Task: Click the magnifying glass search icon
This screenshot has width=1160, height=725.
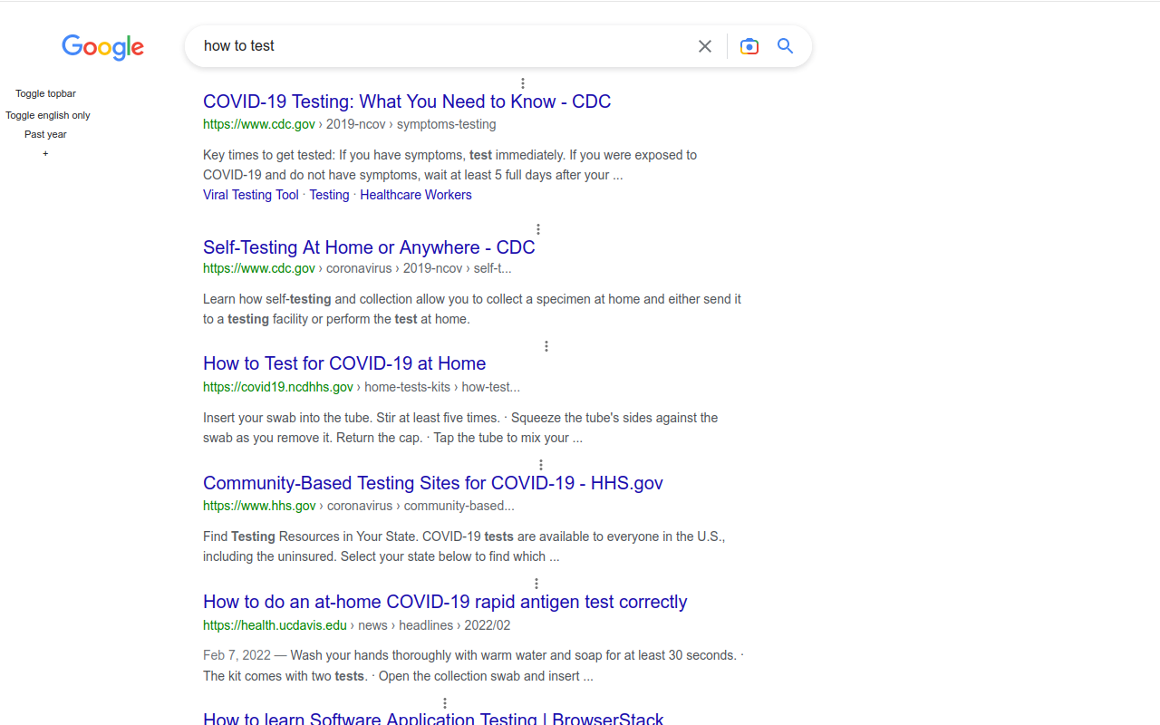Action: tap(786, 46)
